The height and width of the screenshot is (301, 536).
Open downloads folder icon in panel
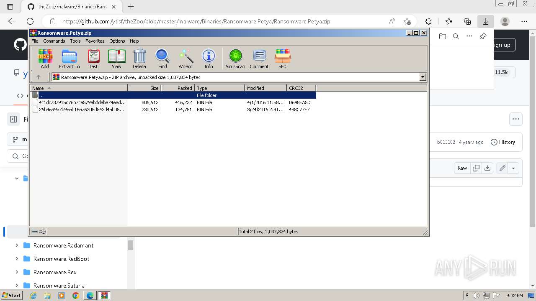(443, 36)
